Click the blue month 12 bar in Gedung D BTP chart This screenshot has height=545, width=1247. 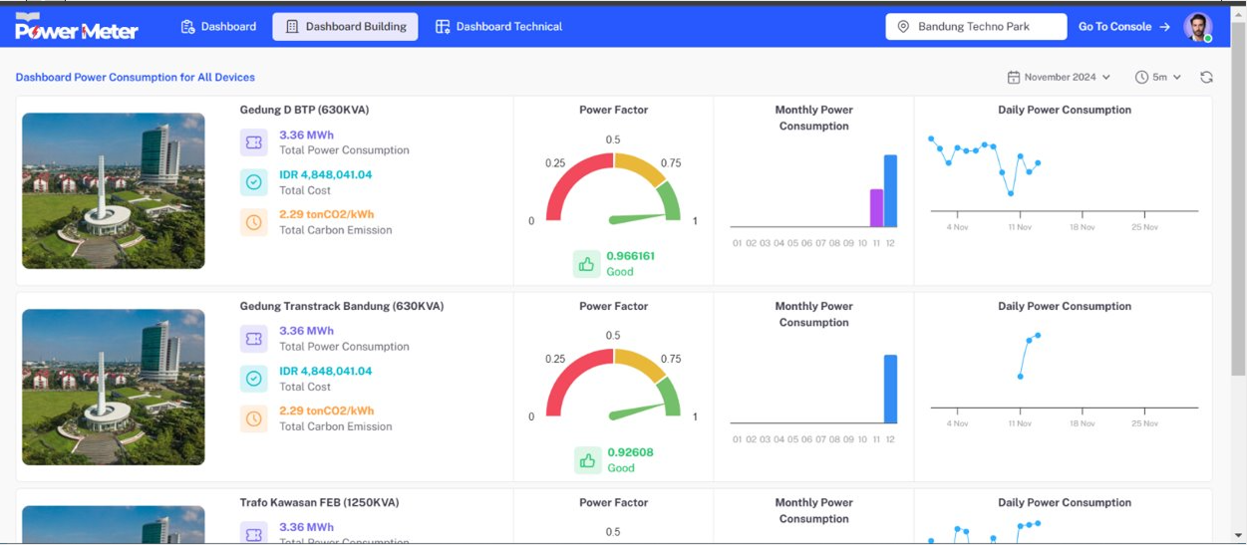890,190
